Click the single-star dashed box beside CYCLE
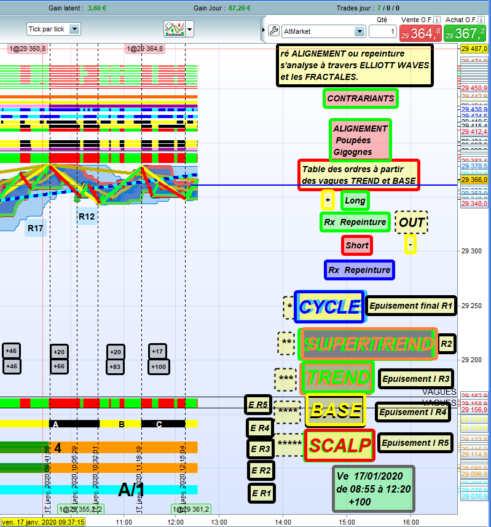The height and width of the screenshot is (527, 491). (x=289, y=307)
